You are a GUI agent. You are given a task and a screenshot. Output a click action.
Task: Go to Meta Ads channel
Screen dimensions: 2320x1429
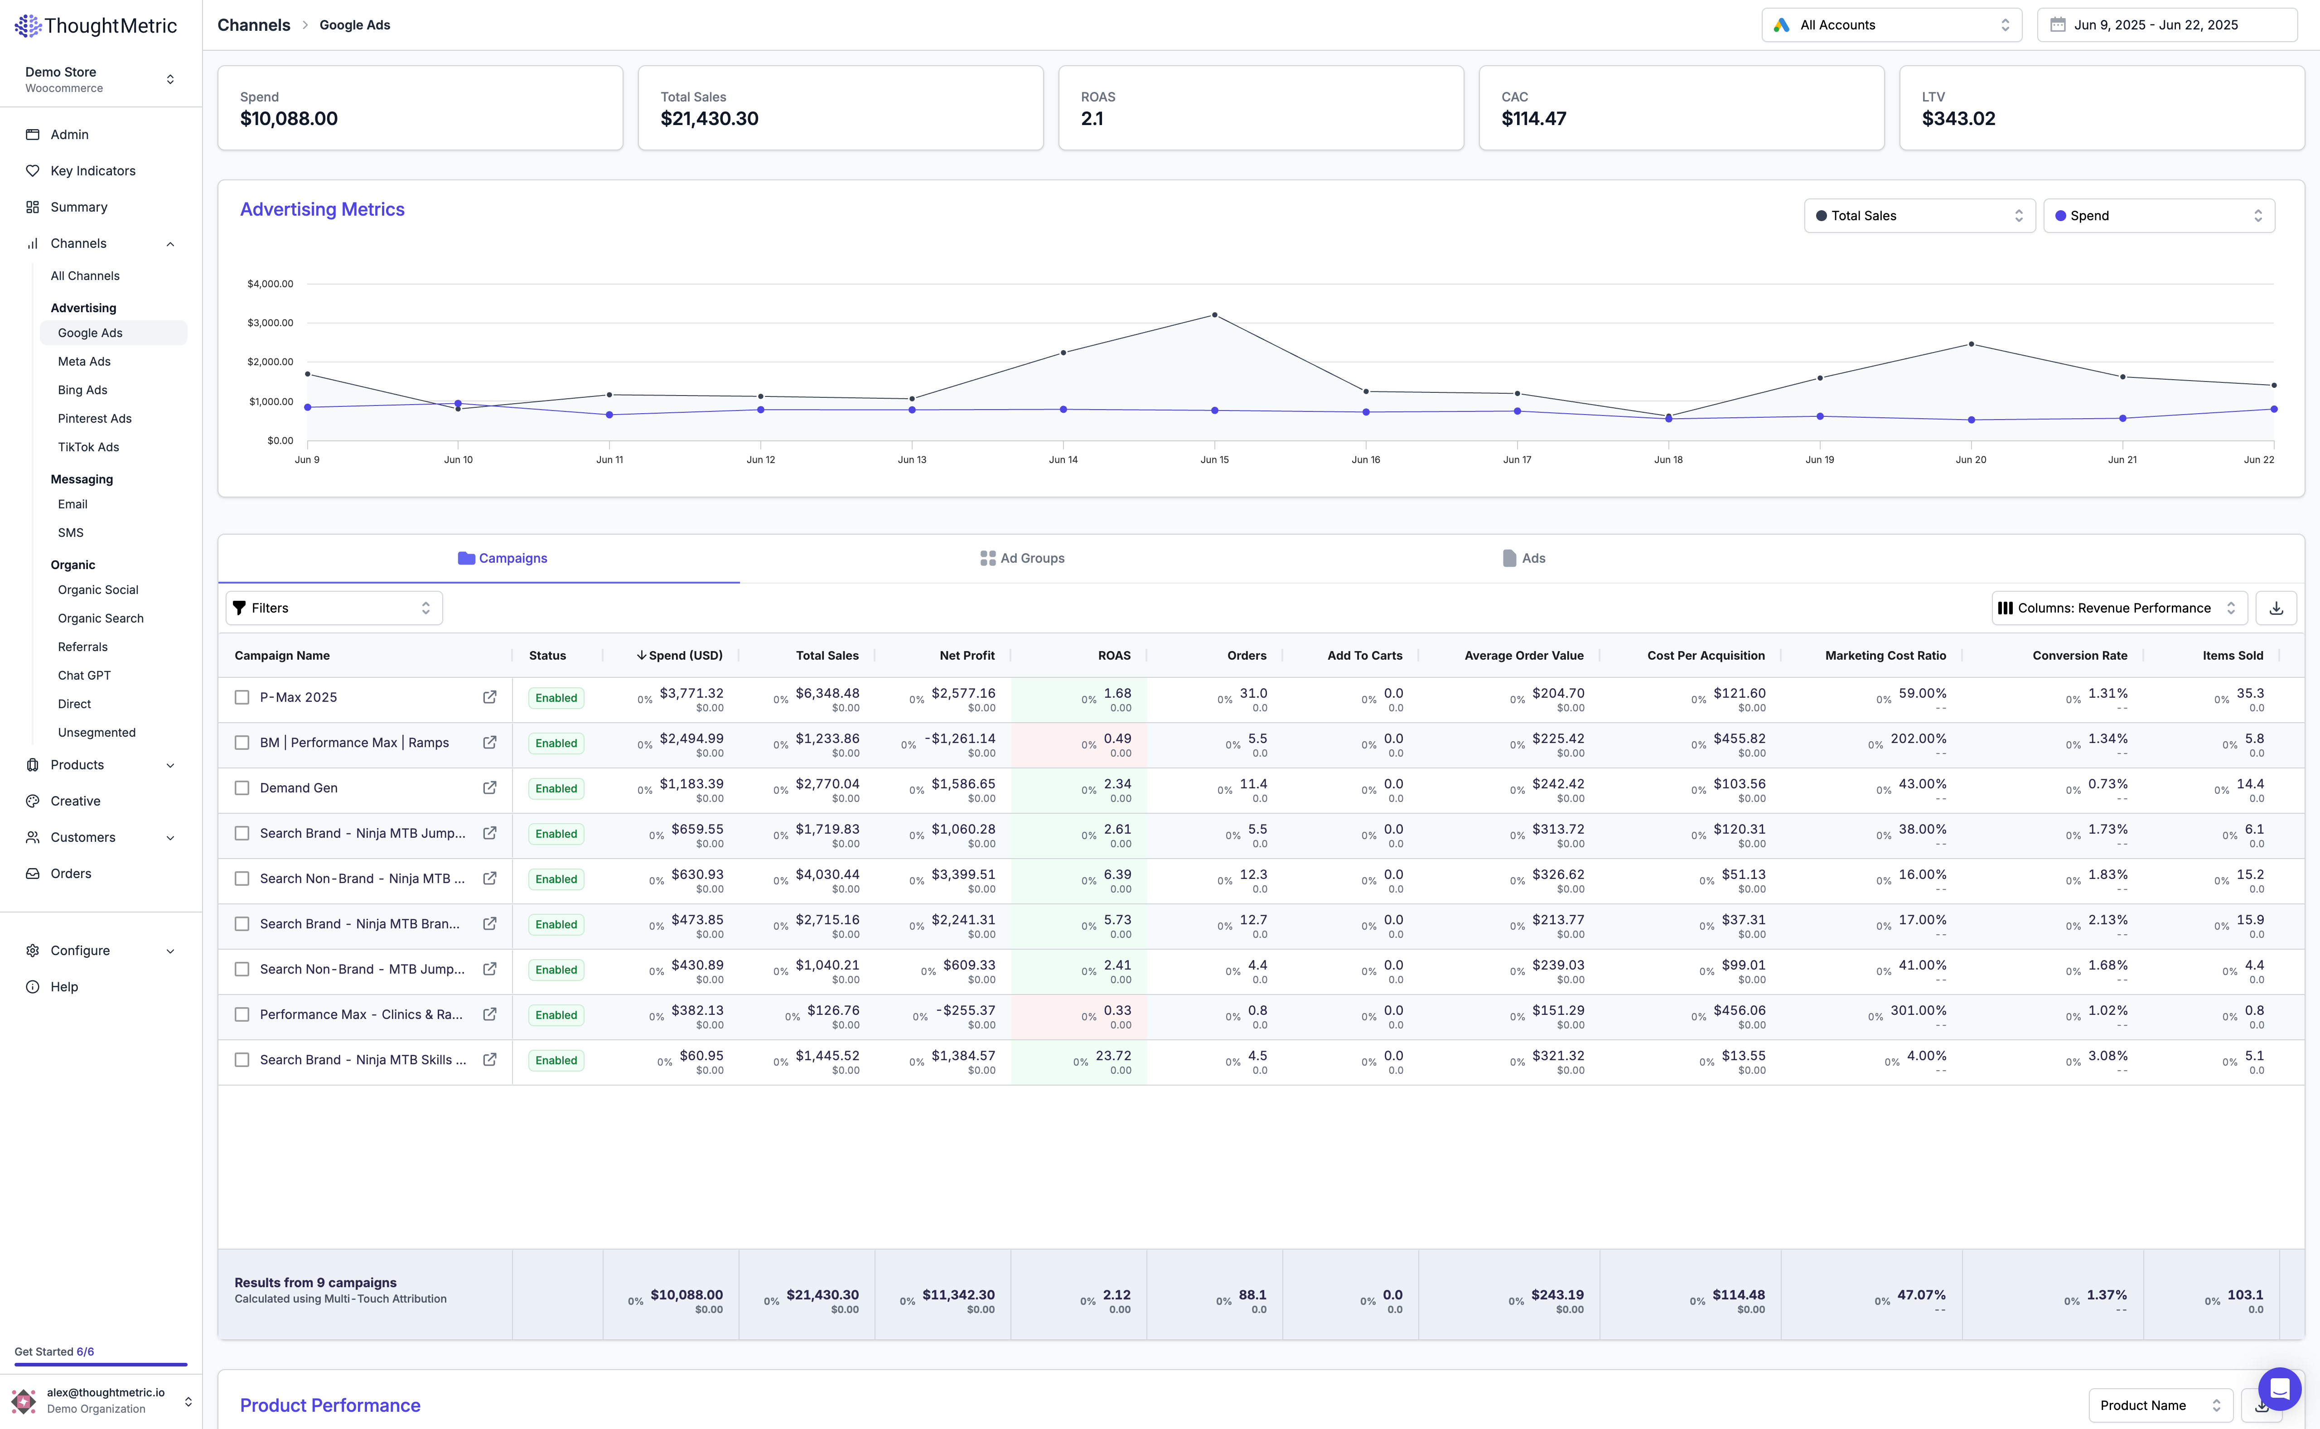click(84, 361)
